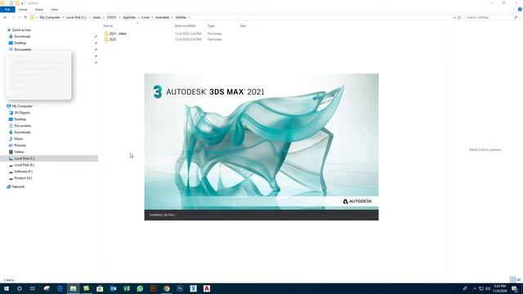Switch to the View ribbon tab
523x294 pixels.
(x=54, y=9)
